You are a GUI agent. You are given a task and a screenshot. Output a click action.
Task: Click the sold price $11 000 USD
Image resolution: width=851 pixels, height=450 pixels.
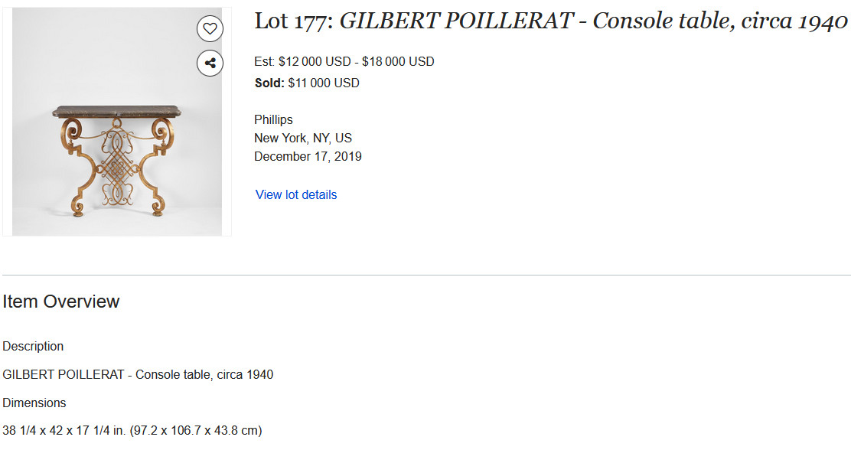click(x=324, y=83)
